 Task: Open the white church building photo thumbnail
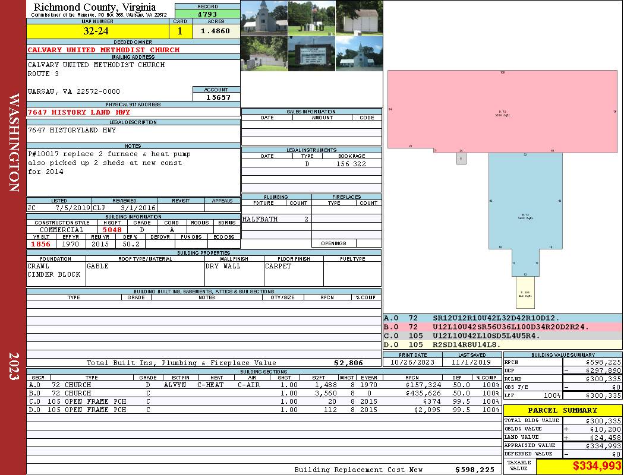coord(264,18)
